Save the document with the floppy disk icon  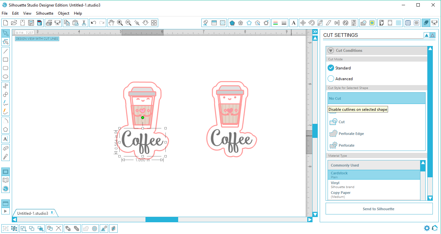point(31,23)
